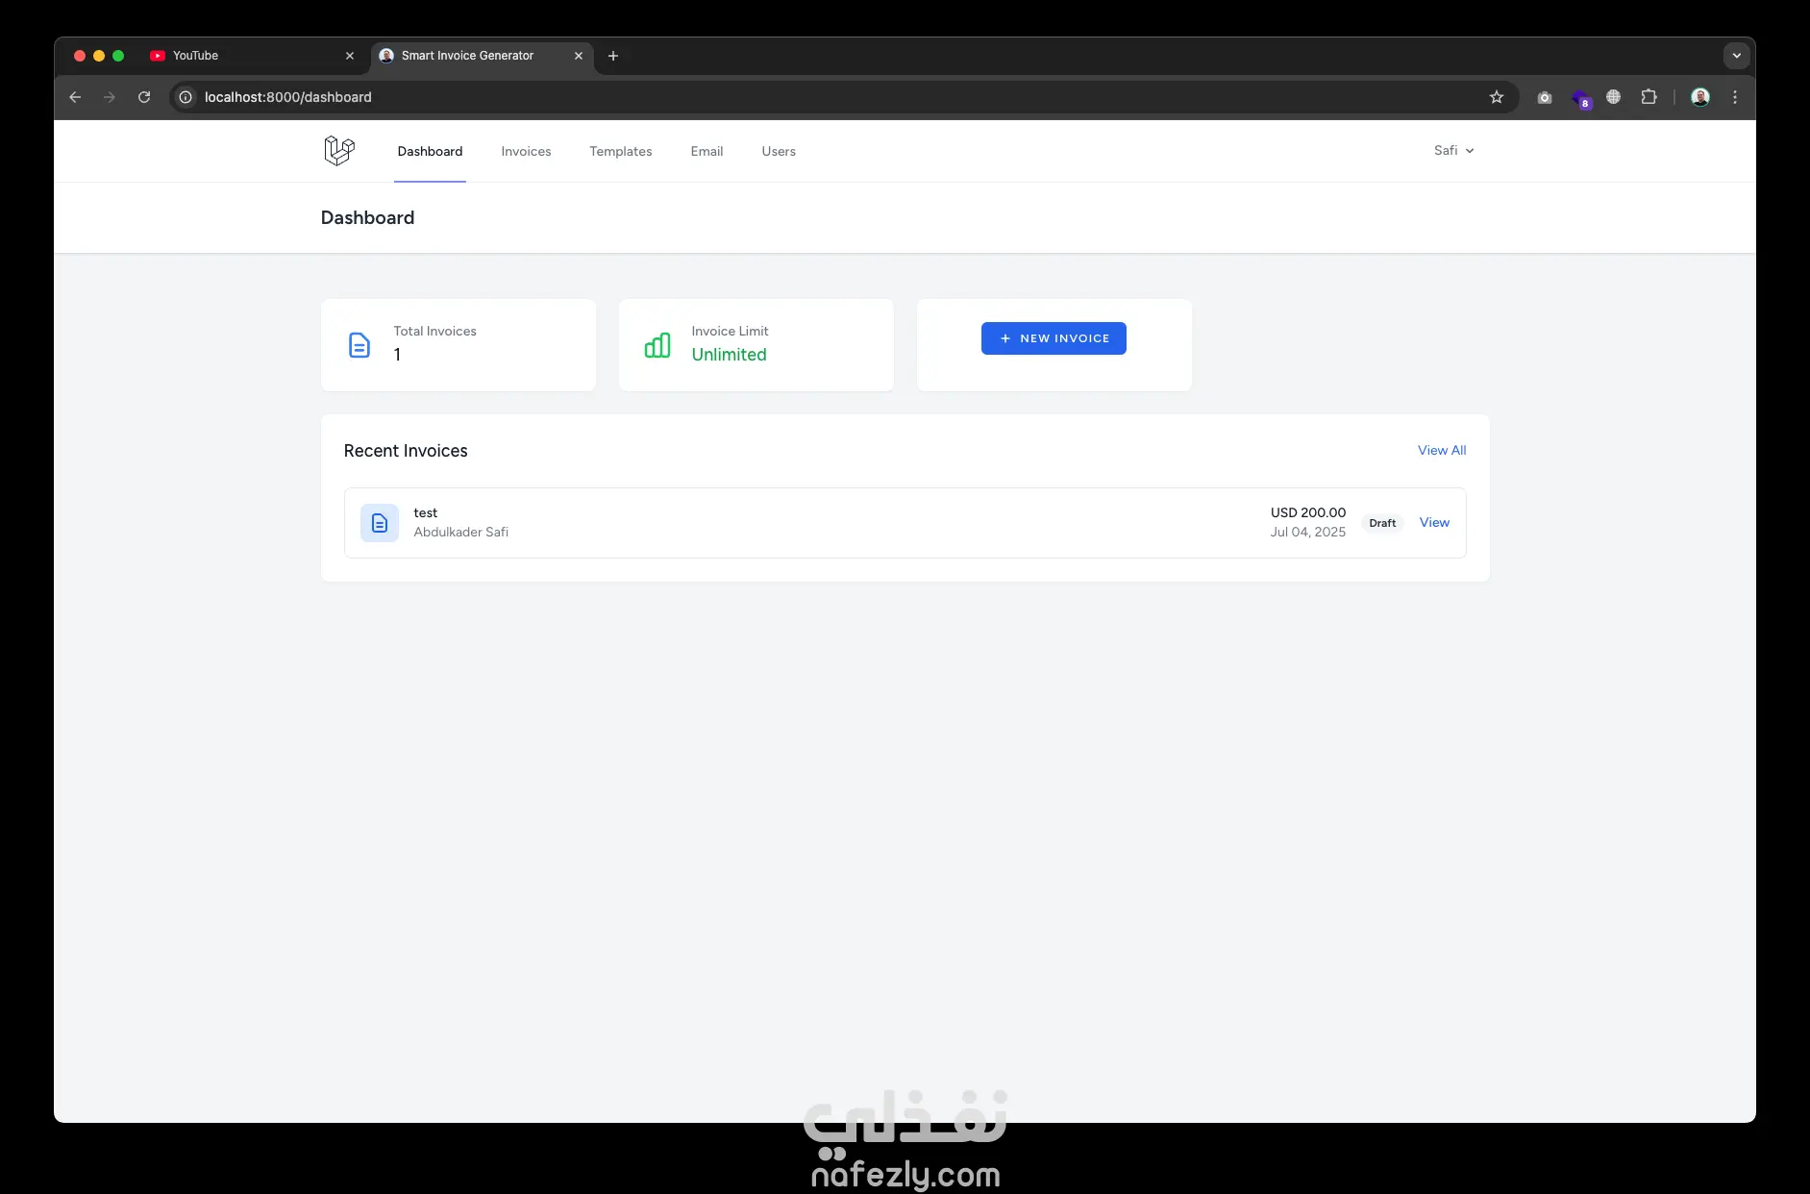Click the Draft status badge

1382,523
